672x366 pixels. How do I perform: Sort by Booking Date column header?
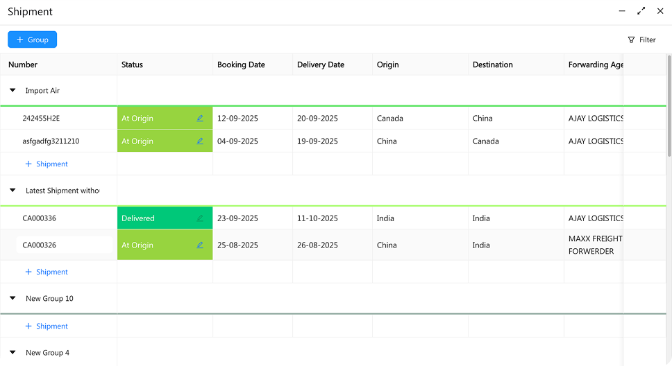coord(241,65)
